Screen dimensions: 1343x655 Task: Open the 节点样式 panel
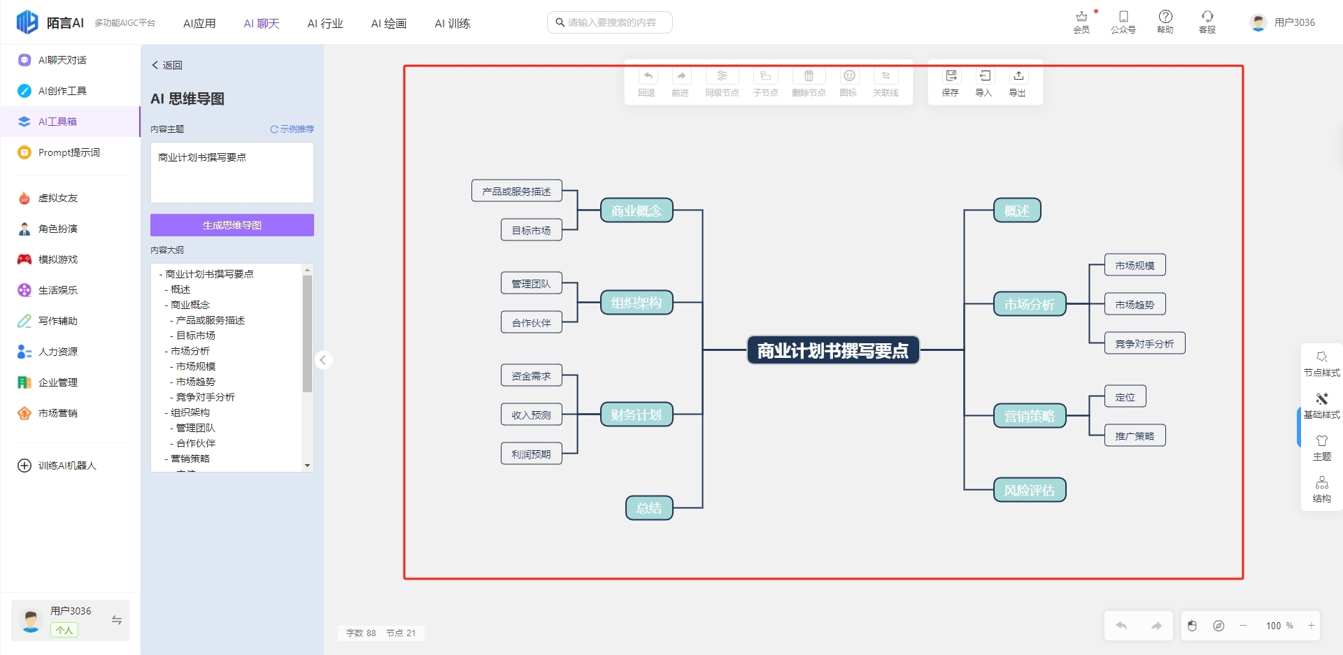point(1322,364)
